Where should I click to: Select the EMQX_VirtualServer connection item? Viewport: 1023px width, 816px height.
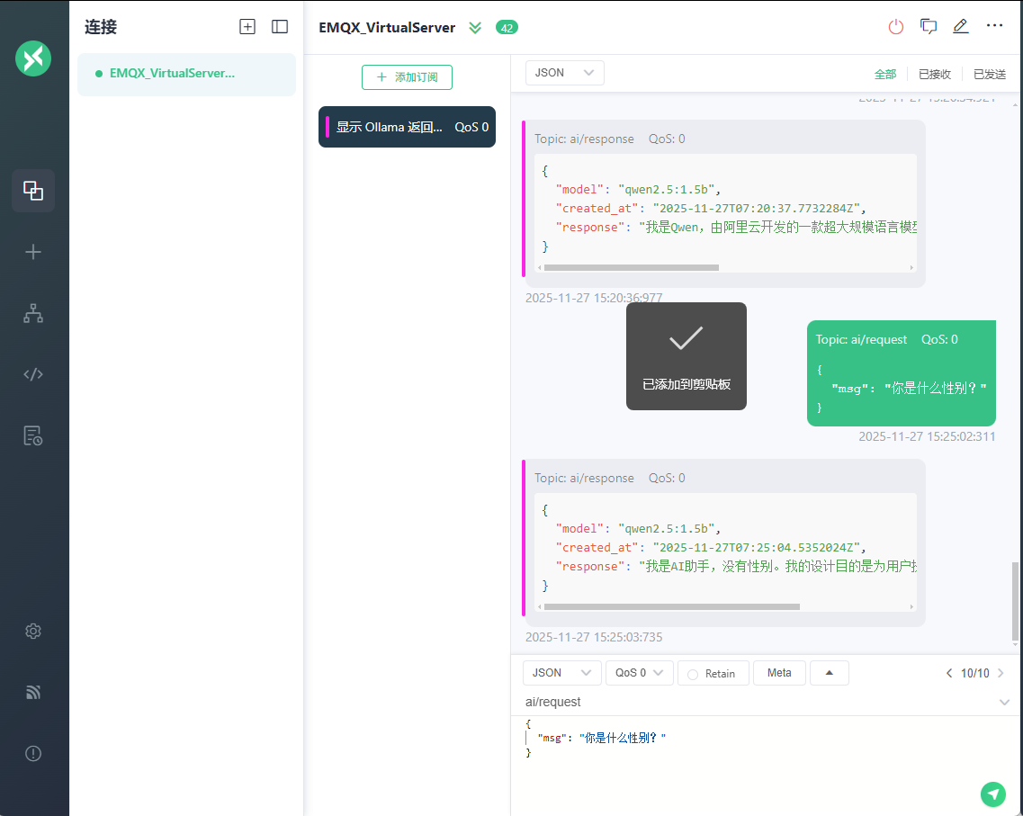point(186,74)
